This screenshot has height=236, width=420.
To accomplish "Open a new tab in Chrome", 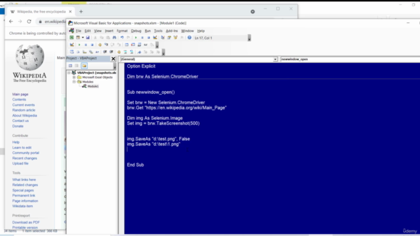I will coord(81,12).
